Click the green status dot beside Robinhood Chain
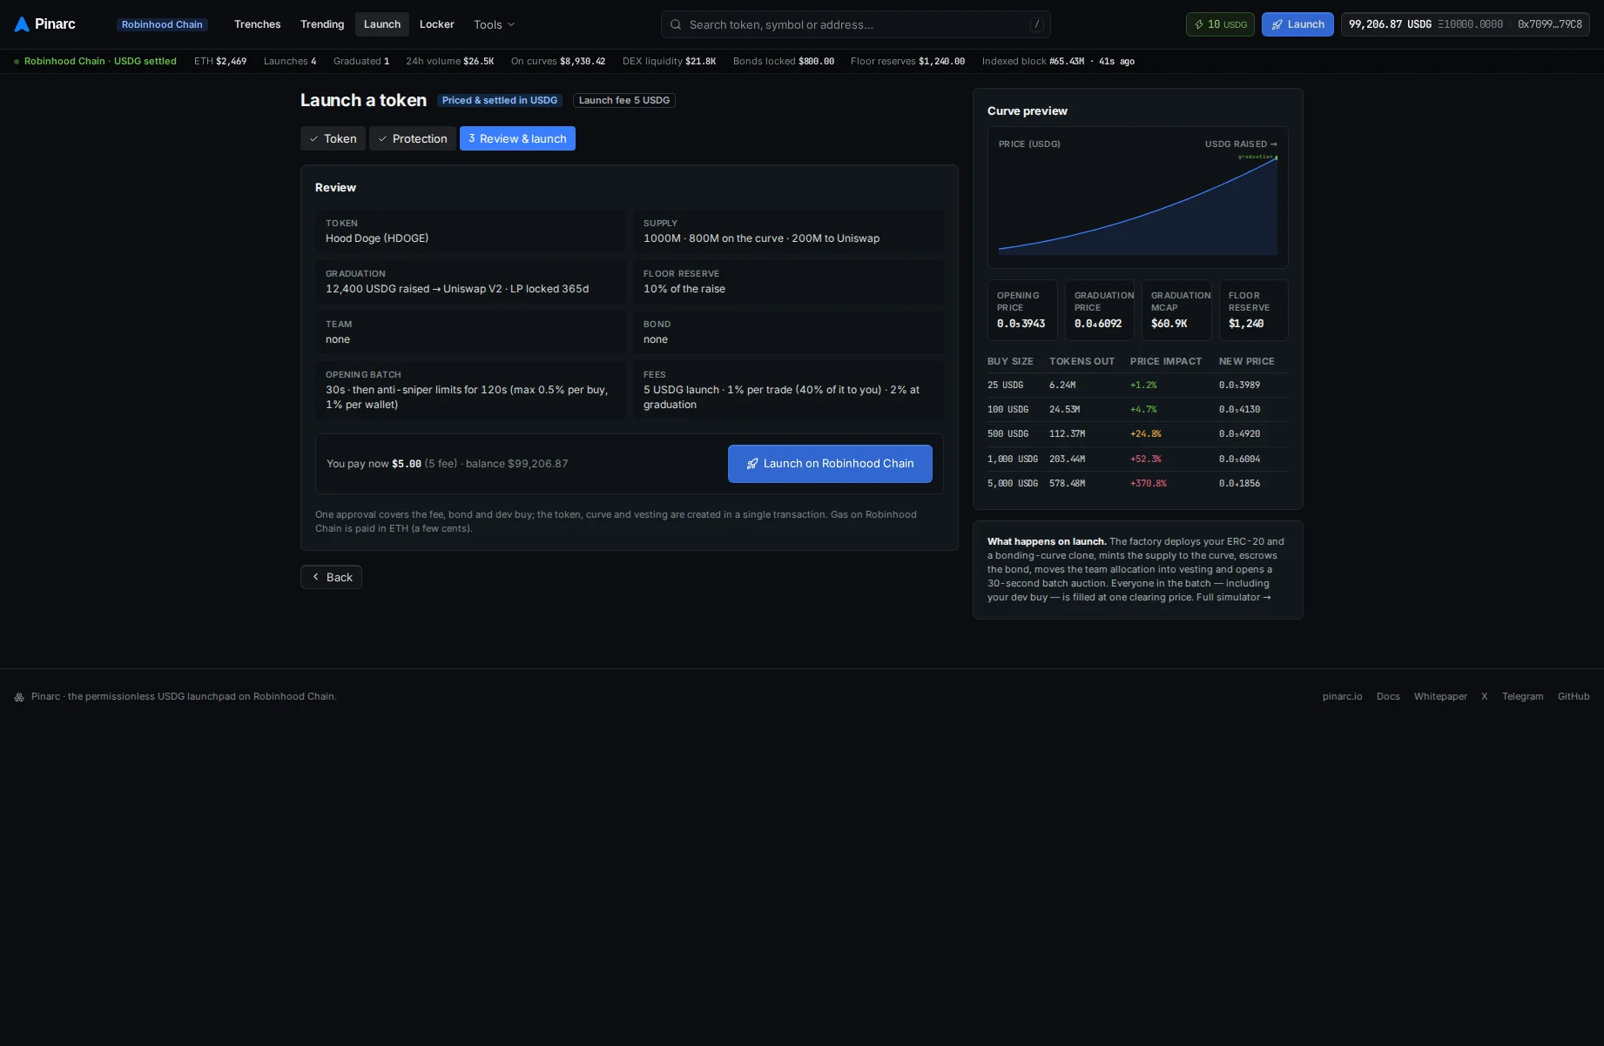The height and width of the screenshot is (1046, 1604). (x=17, y=62)
